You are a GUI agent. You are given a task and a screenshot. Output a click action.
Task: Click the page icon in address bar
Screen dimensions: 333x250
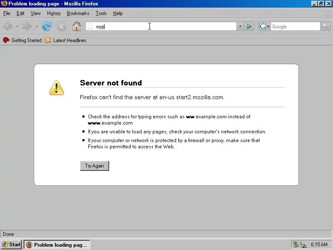click(90, 27)
